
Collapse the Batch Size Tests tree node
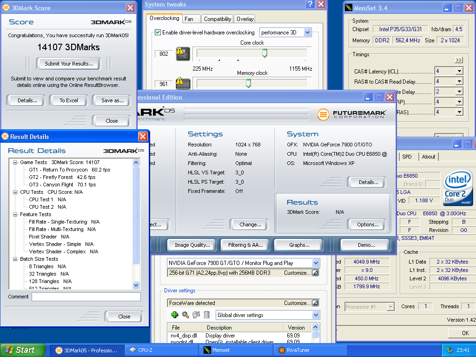tap(15, 259)
